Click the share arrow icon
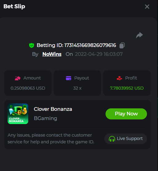The height and width of the screenshot is (171, 158). 139,35
